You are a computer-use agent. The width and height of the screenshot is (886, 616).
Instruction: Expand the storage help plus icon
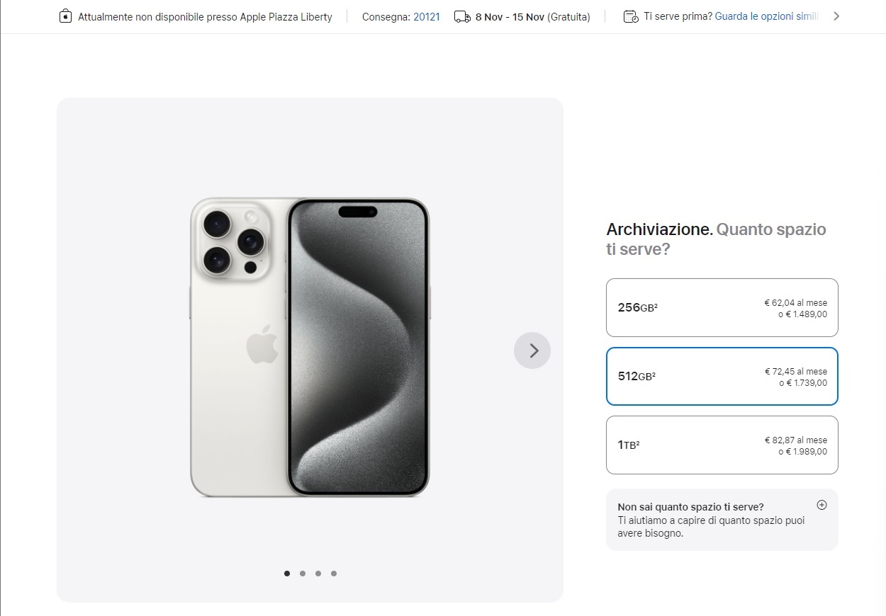(821, 505)
